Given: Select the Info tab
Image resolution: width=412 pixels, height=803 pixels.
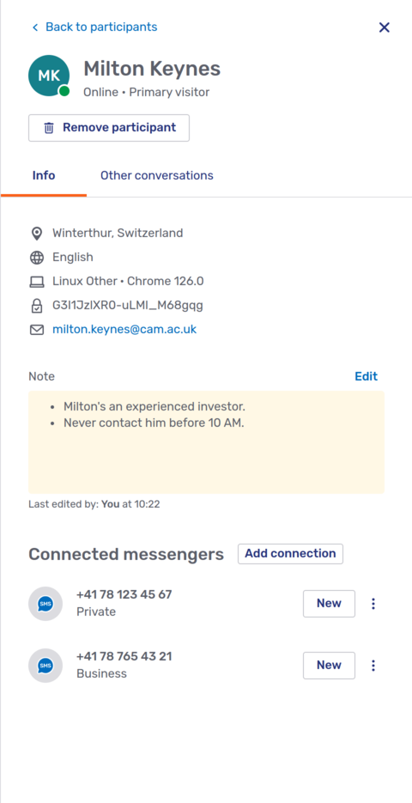Looking at the screenshot, I should click(x=44, y=176).
